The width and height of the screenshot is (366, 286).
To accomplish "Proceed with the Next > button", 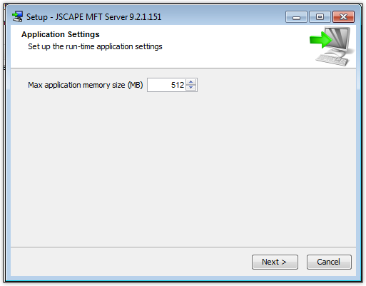I will [x=275, y=262].
